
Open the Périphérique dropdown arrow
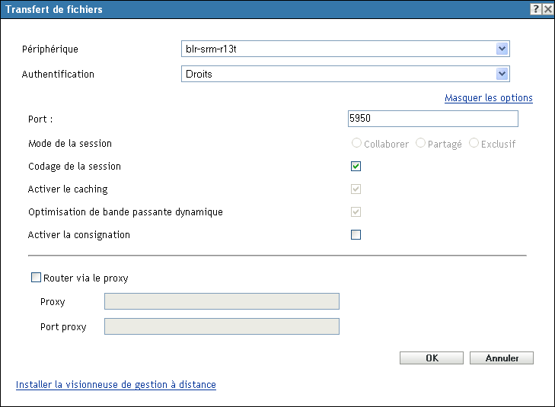pyautogui.click(x=502, y=49)
